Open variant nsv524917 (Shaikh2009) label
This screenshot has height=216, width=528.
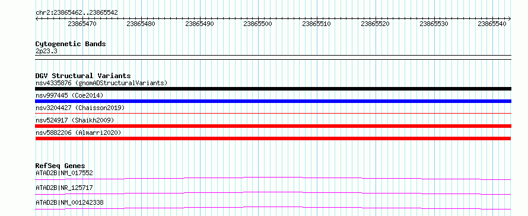[x=75, y=120]
